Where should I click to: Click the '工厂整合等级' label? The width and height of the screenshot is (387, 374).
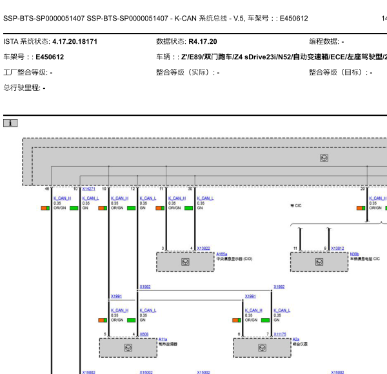[x=25, y=73]
